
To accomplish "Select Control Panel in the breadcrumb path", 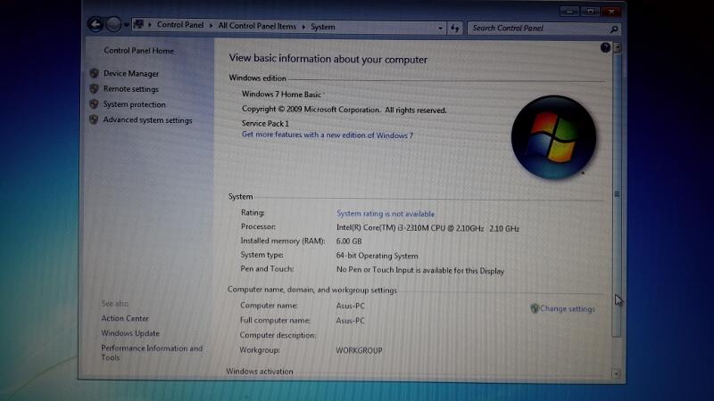I will coord(180,25).
